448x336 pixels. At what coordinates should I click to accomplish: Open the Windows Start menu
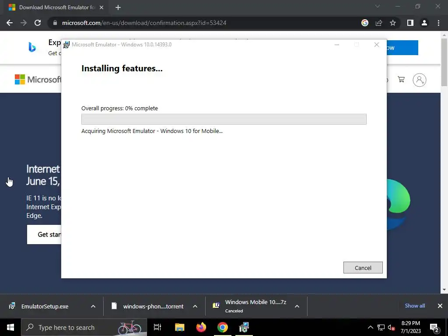pyautogui.click(x=10, y=327)
